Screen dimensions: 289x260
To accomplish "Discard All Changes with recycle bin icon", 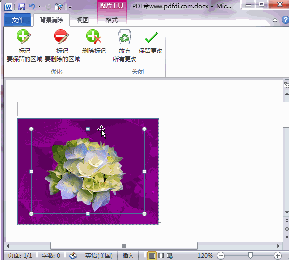I will pos(125,46).
